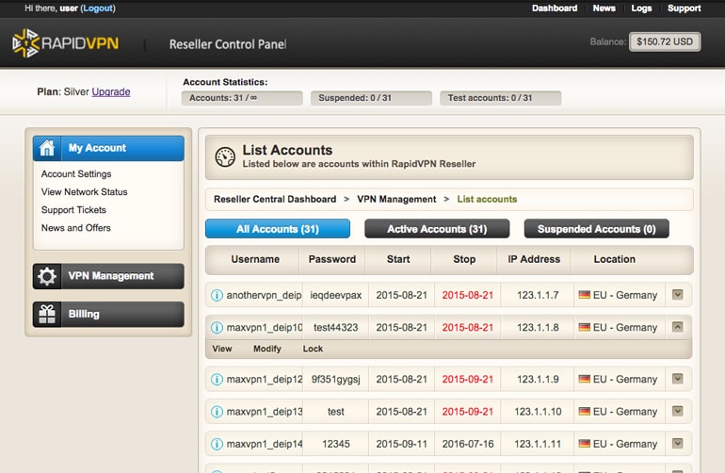
Task: Click the Upgrade plan link
Action: 111,91
